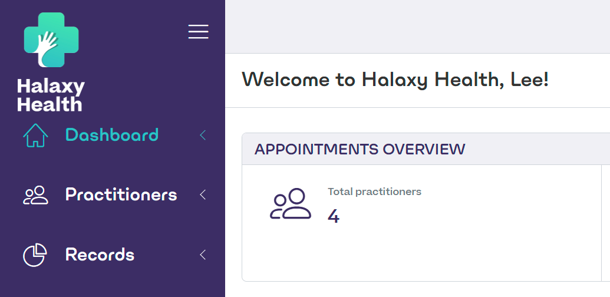Image resolution: width=610 pixels, height=297 pixels.
Task: Click the Appointments Overview panel header
Action: click(426, 149)
